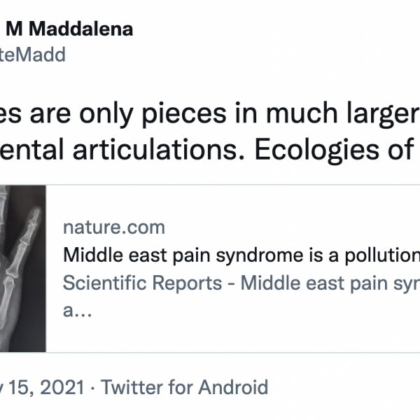
Task: Open the Middle east pain syndrome headline
Action: pyautogui.click(x=238, y=255)
